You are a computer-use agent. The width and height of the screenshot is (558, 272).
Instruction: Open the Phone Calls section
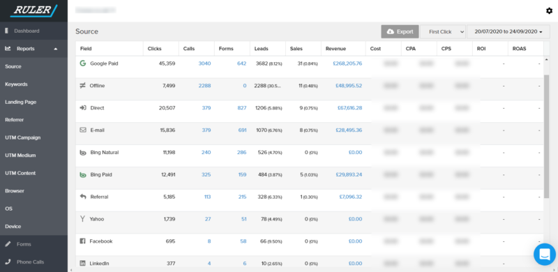(x=30, y=262)
